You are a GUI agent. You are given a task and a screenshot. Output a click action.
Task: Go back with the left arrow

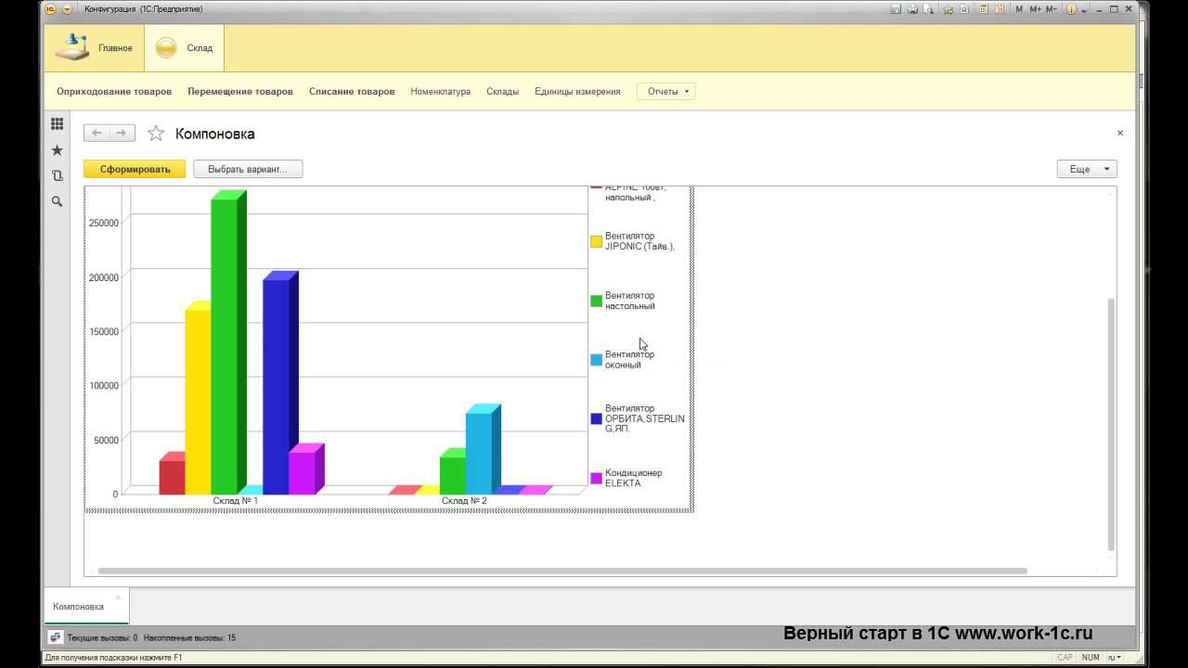(97, 134)
